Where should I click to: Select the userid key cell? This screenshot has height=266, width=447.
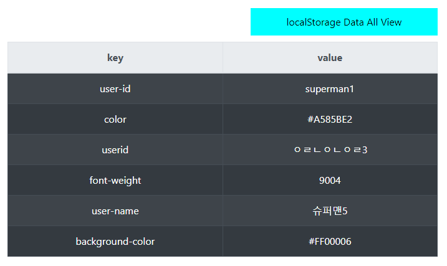(x=115, y=150)
